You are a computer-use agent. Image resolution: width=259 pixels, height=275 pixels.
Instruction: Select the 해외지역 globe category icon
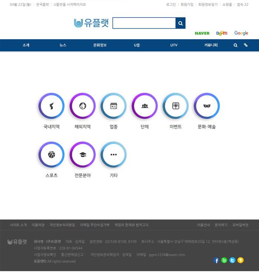tap(83, 106)
